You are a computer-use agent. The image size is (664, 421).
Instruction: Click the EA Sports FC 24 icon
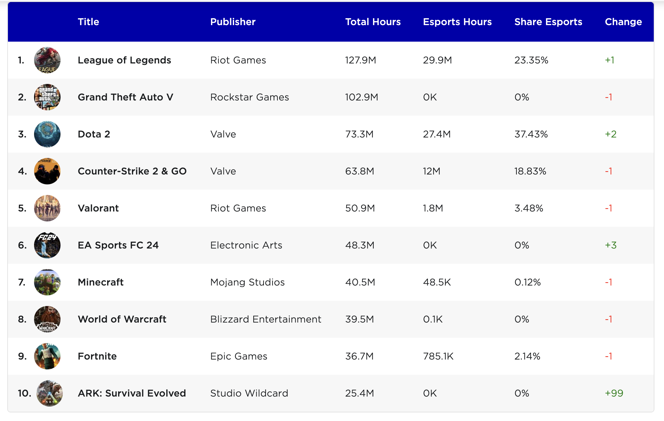point(47,245)
